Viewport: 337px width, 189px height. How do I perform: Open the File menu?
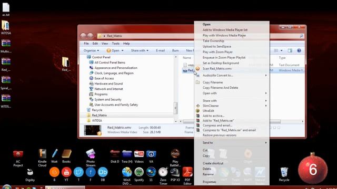[x=86, y=44]
